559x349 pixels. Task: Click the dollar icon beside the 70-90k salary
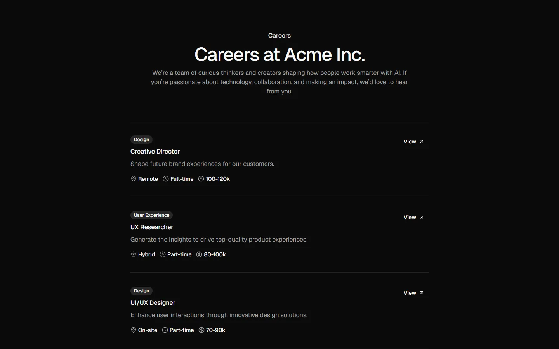tap(201, 330)
